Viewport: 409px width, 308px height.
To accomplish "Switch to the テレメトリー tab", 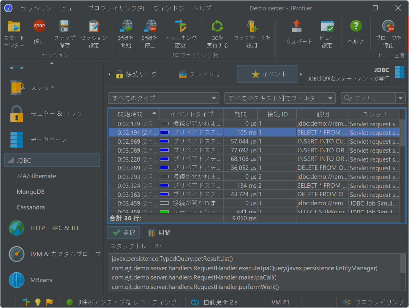I will click(203, 74).
